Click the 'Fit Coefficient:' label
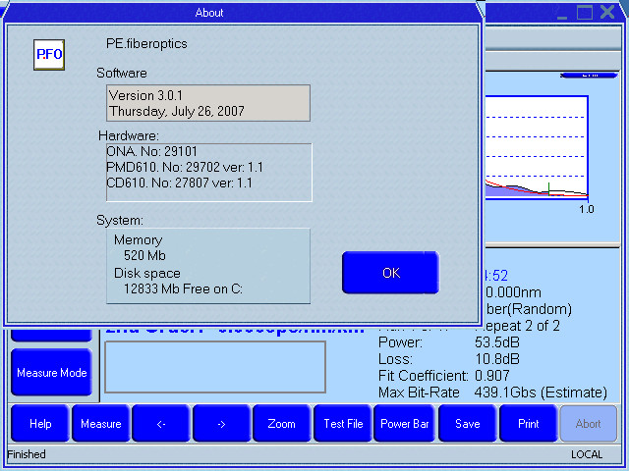The image size is (629, 471). [x=424, y=376]
